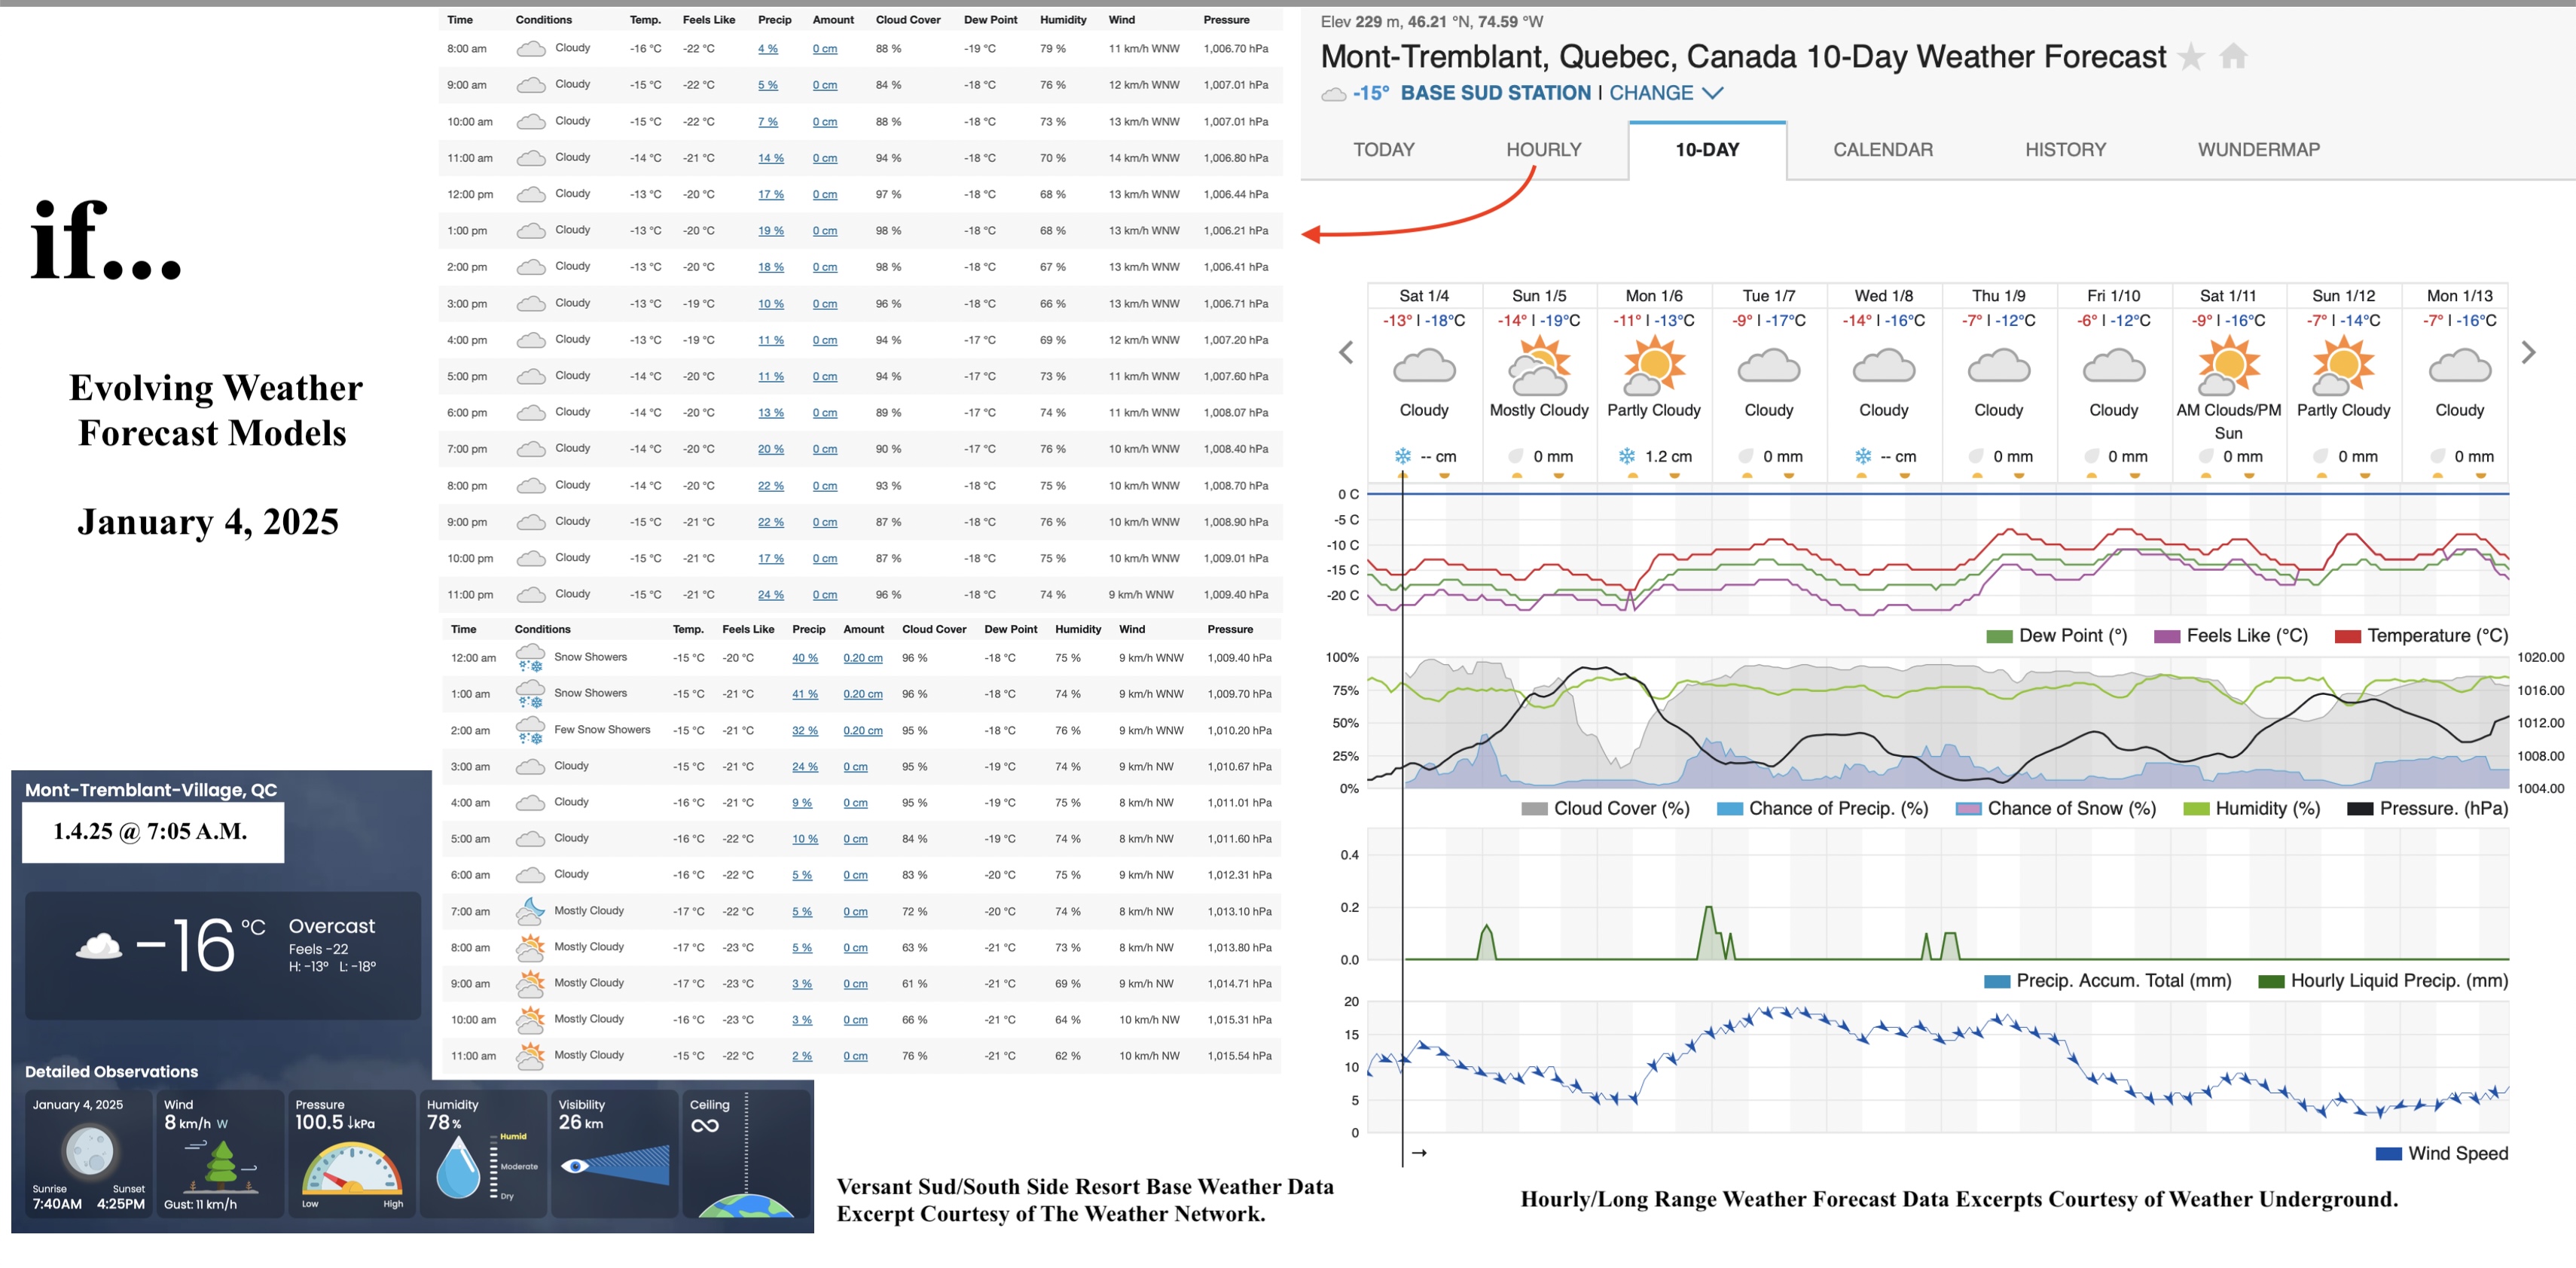Toggle the Chance of Precip. legend entry
This screenshot has width=2576, height=1268.
pyautogui.click(x=1822, y=808)
